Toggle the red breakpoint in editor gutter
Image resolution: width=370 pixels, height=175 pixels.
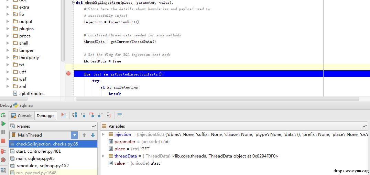tap(68, 74)
